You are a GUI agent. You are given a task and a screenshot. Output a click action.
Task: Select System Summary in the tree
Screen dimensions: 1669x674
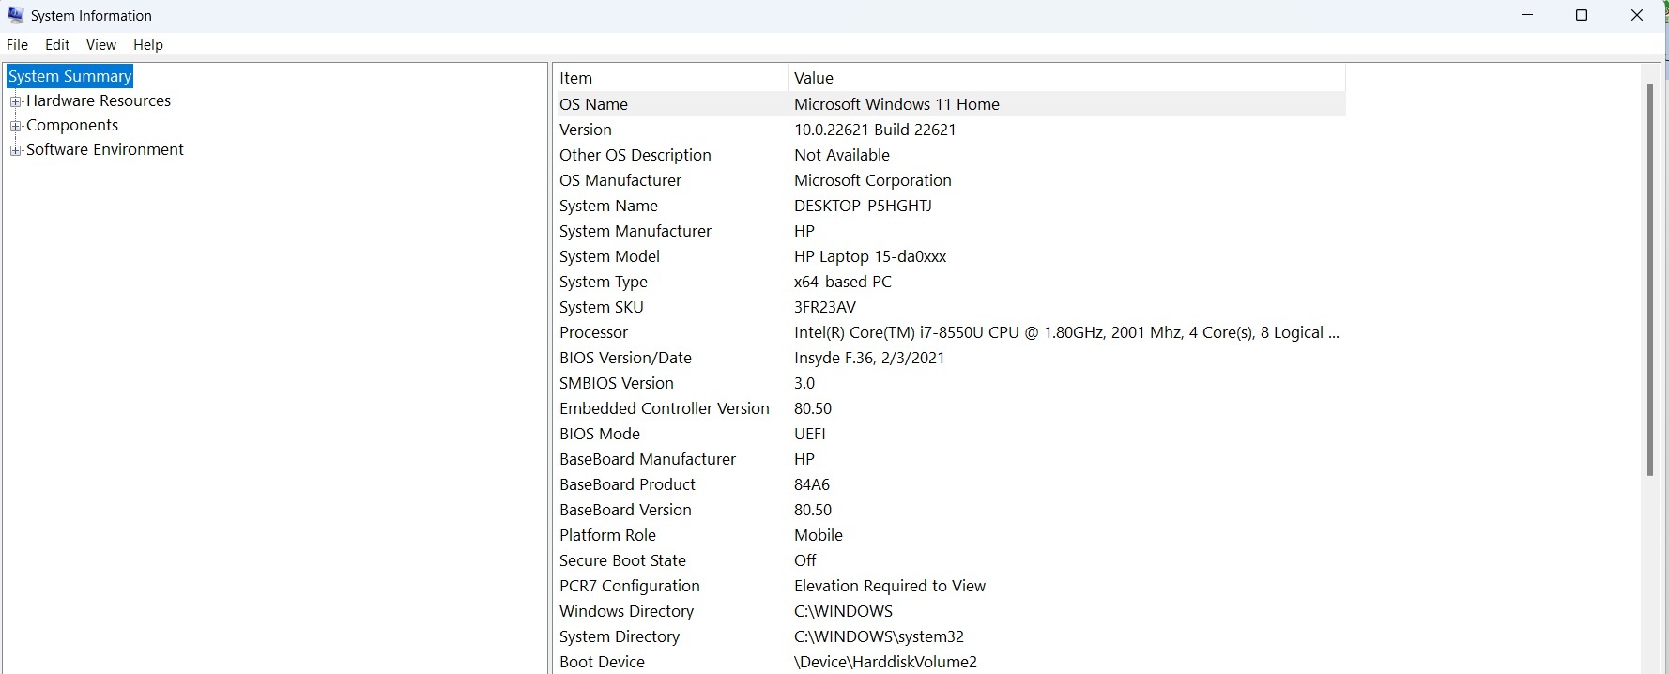(x=70, y=76)
